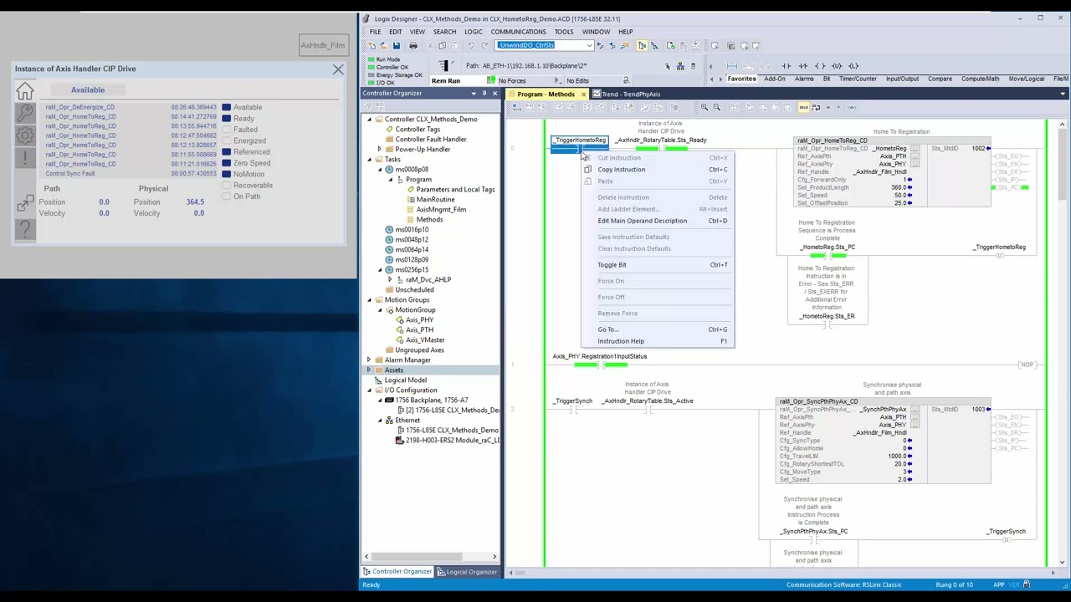
Task: Click the NoMotion status indicator box
Action: coord(226,174)
